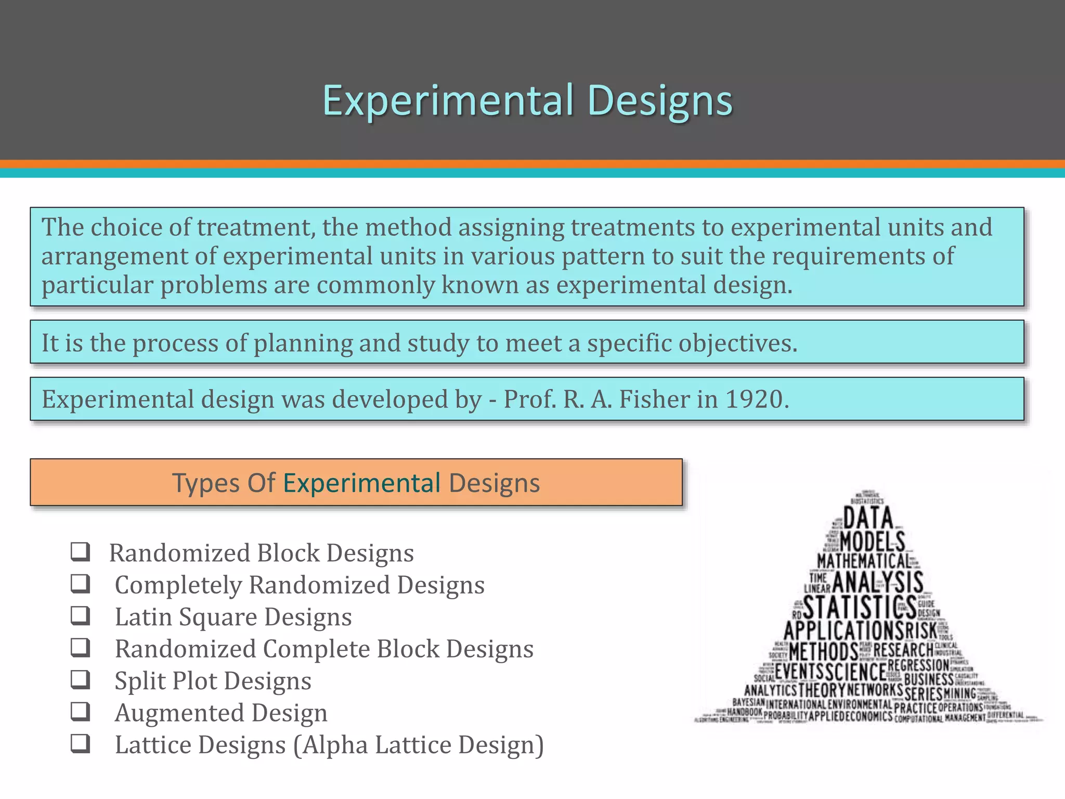Viewport: 1065px width, 799px height.
Task: Check the Randomized Block Designs checkbox
Action: 81,551
